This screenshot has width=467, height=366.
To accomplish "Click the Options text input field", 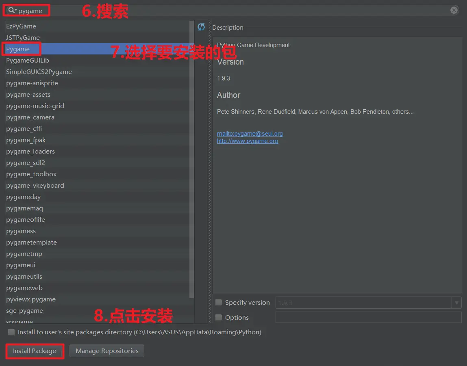I will click(x=368, y=318).
